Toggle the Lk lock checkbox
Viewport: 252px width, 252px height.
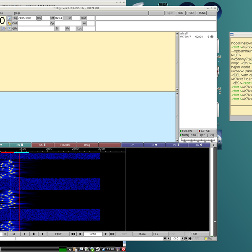click(156, 234)
